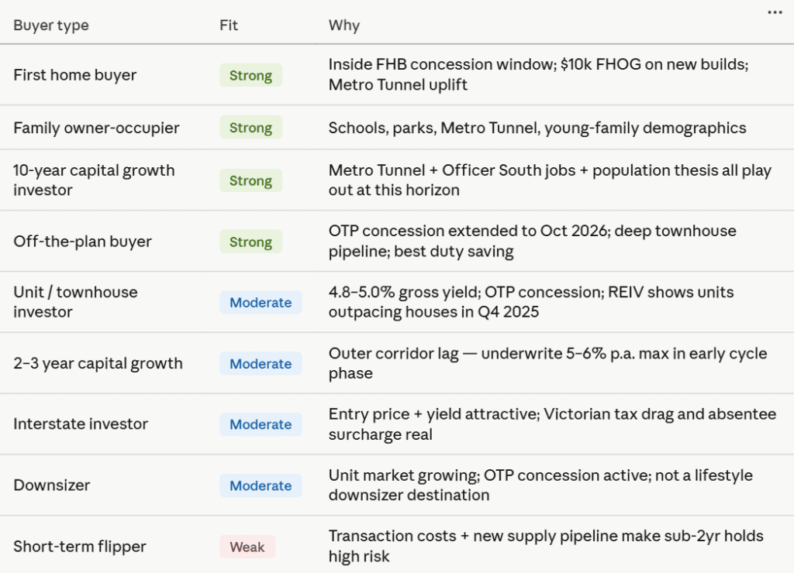The width and height of the screenshot is (794, 573).
Task: Click the Weak badge for Short-term flipper
Action: [x=247, y=547]
